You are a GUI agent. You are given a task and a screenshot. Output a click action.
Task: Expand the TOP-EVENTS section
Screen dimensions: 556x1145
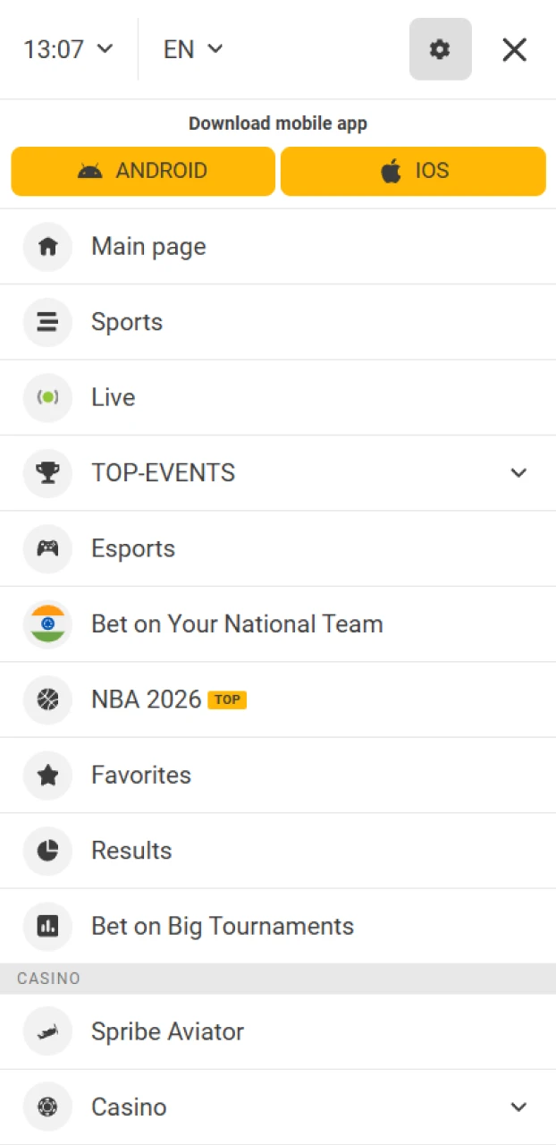(x=518, y=473)
